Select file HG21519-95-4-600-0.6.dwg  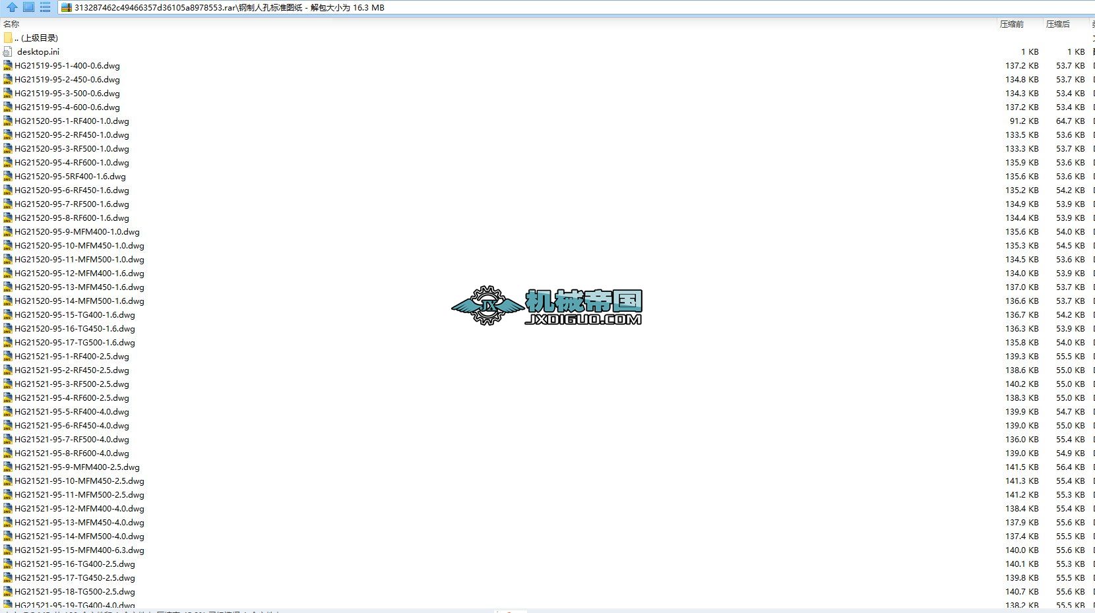(67, 107)
